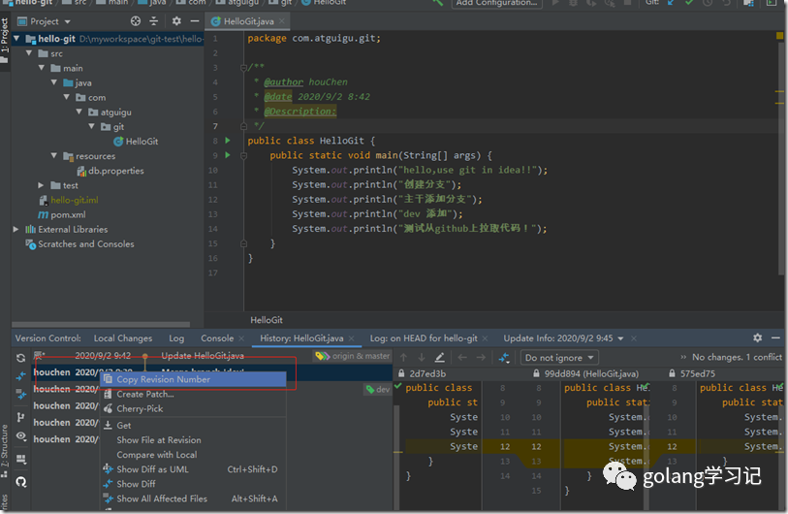
Task: Close the HelloGit.java editor tab
Action: pos(282,21)
